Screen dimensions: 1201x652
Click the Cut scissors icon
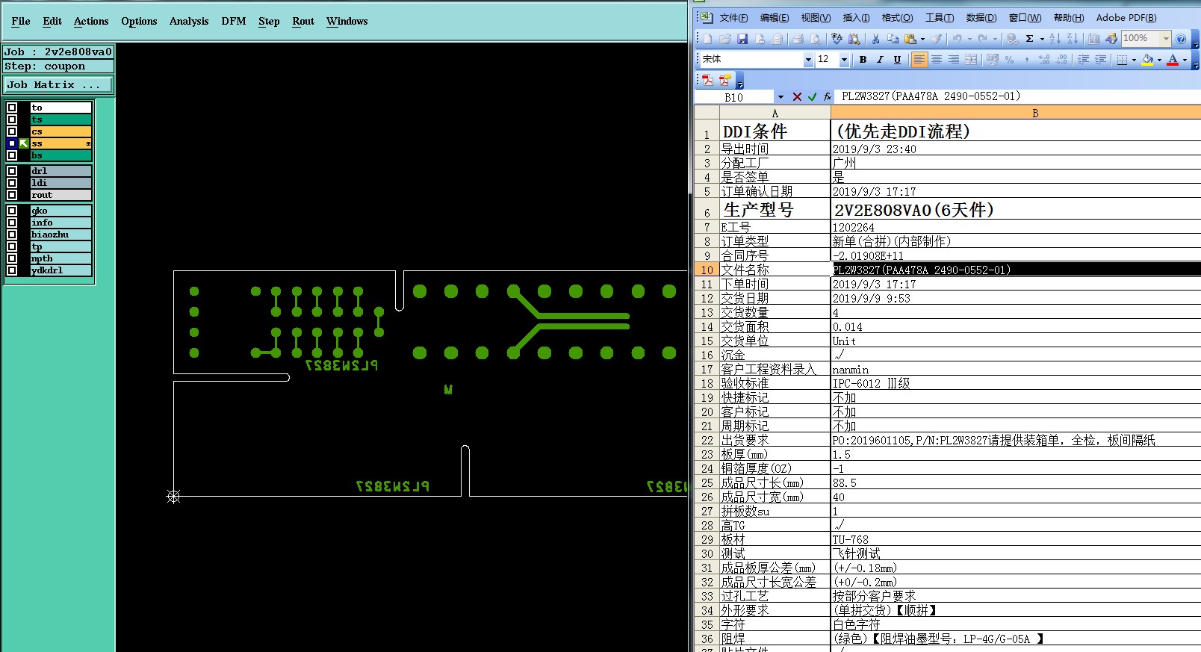[x=875, y=39]
